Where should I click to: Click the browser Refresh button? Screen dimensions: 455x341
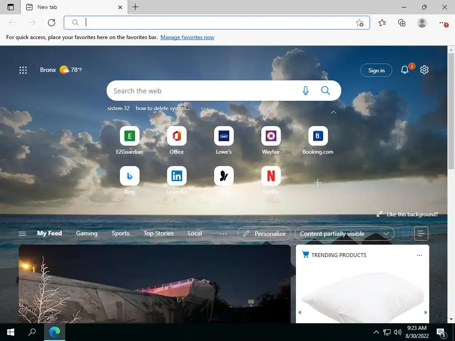click(x=52, y=23)
